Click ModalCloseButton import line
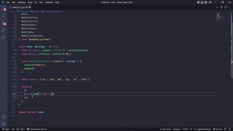 32,36
